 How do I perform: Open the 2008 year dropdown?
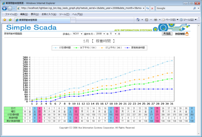[x=100, y=34]
